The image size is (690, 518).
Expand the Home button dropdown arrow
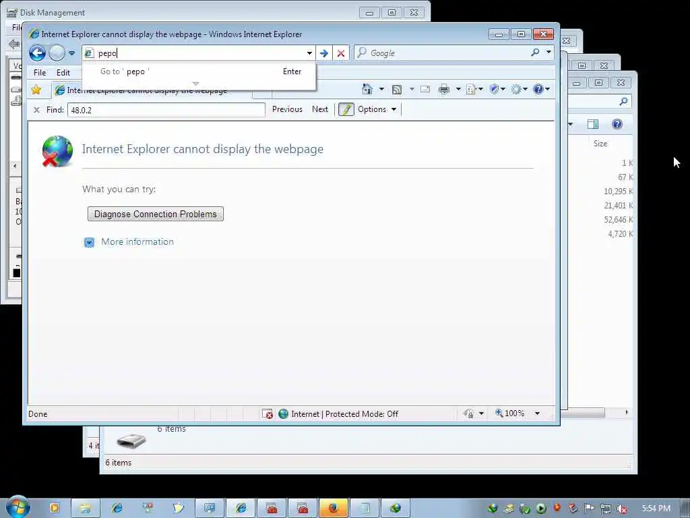[x=381, y=90]
